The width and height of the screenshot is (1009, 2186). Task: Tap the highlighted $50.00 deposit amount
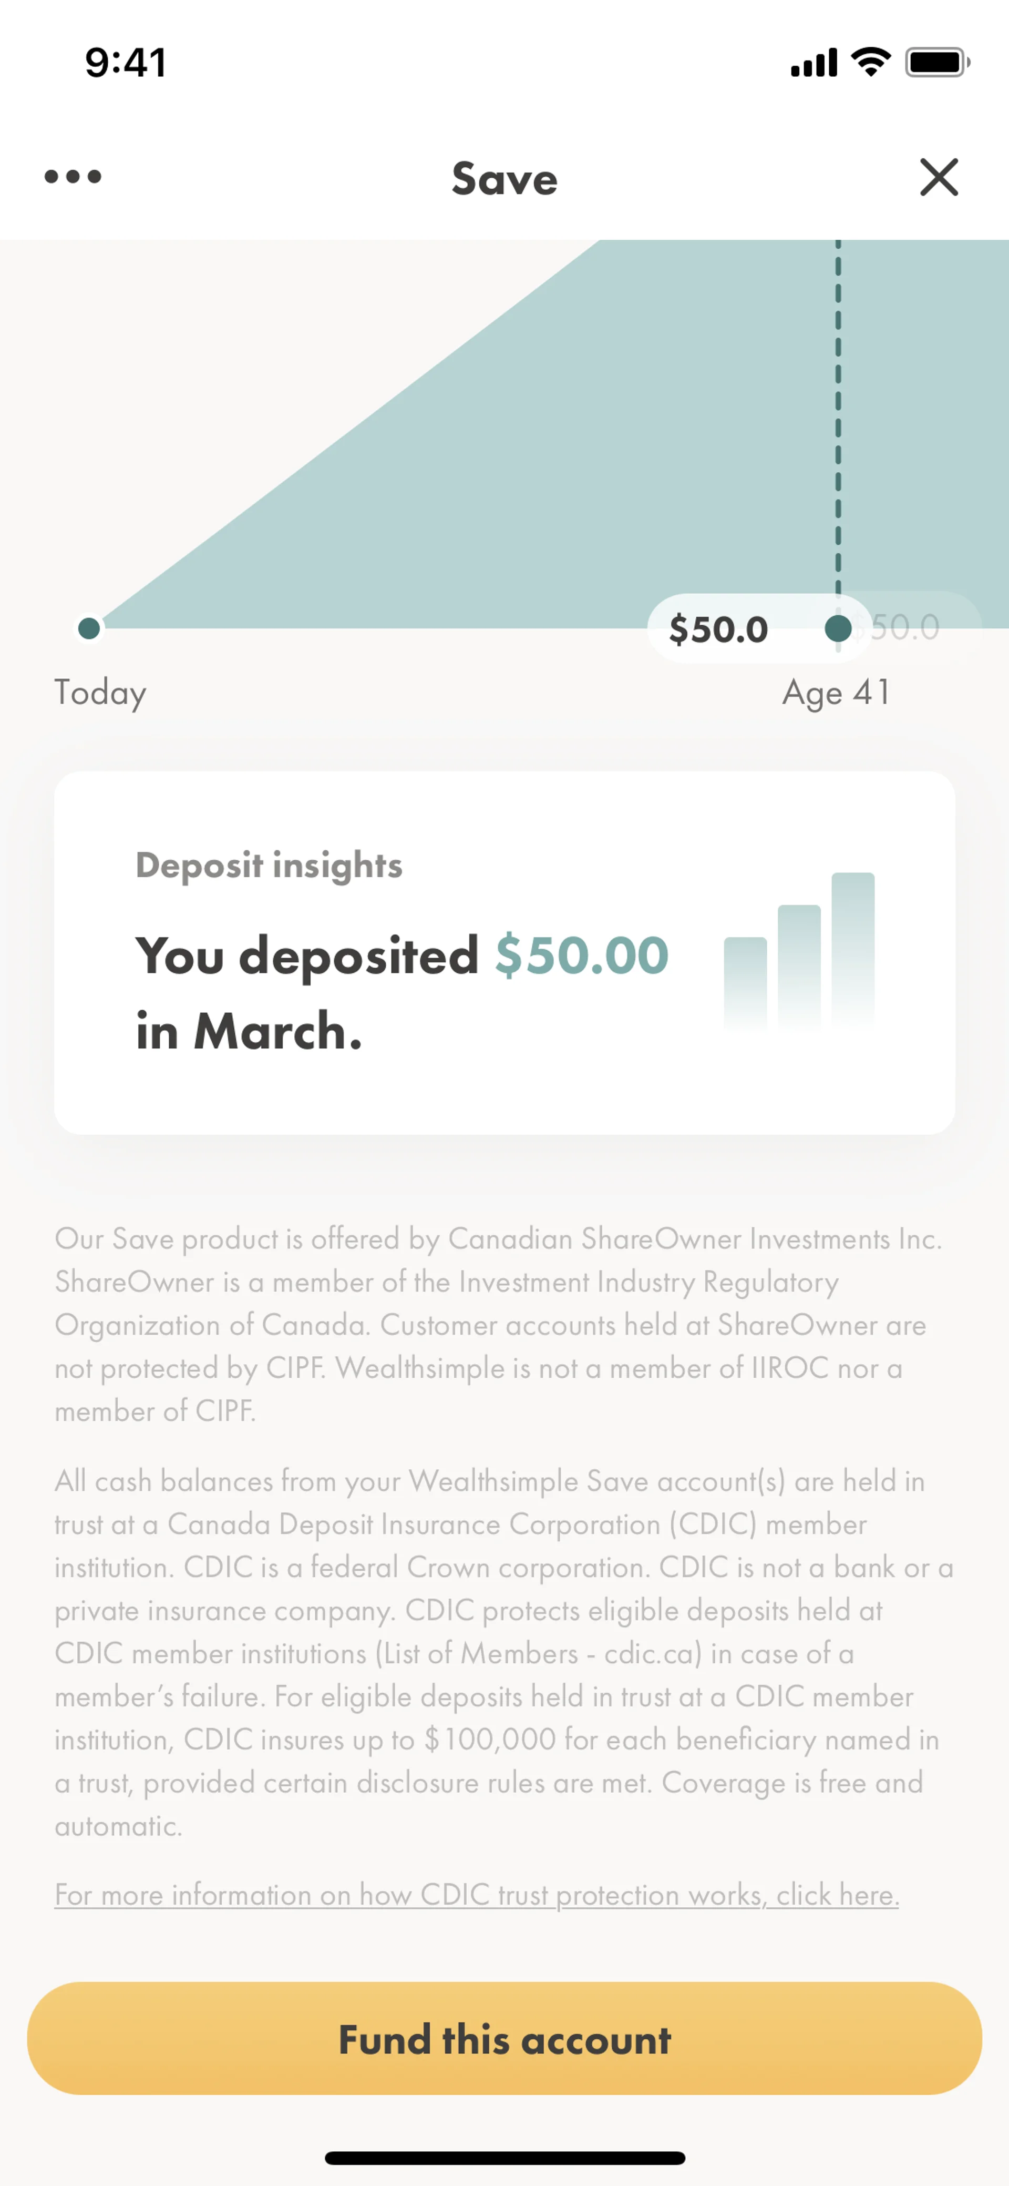(x=582, y=955)
